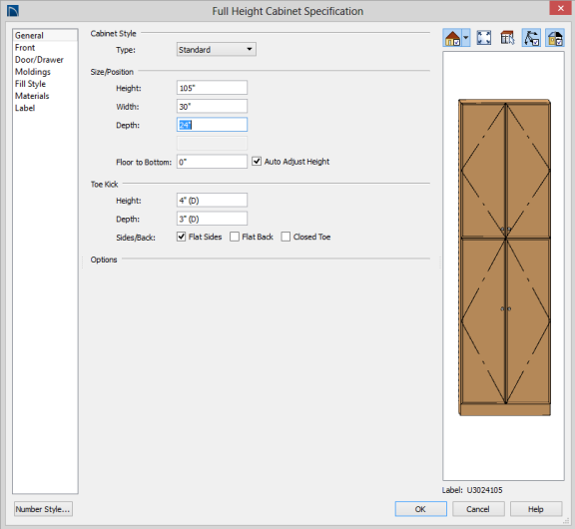575x529 pixels.
Task: Uncheck Auto Adjust Height
Action: point(257,162)
